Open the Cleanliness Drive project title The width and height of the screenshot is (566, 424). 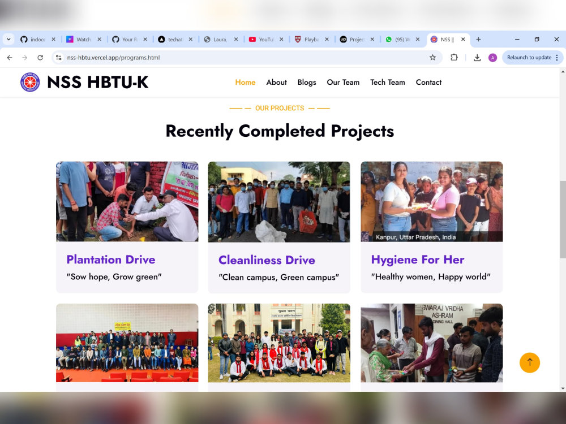[x=267, y=260]
